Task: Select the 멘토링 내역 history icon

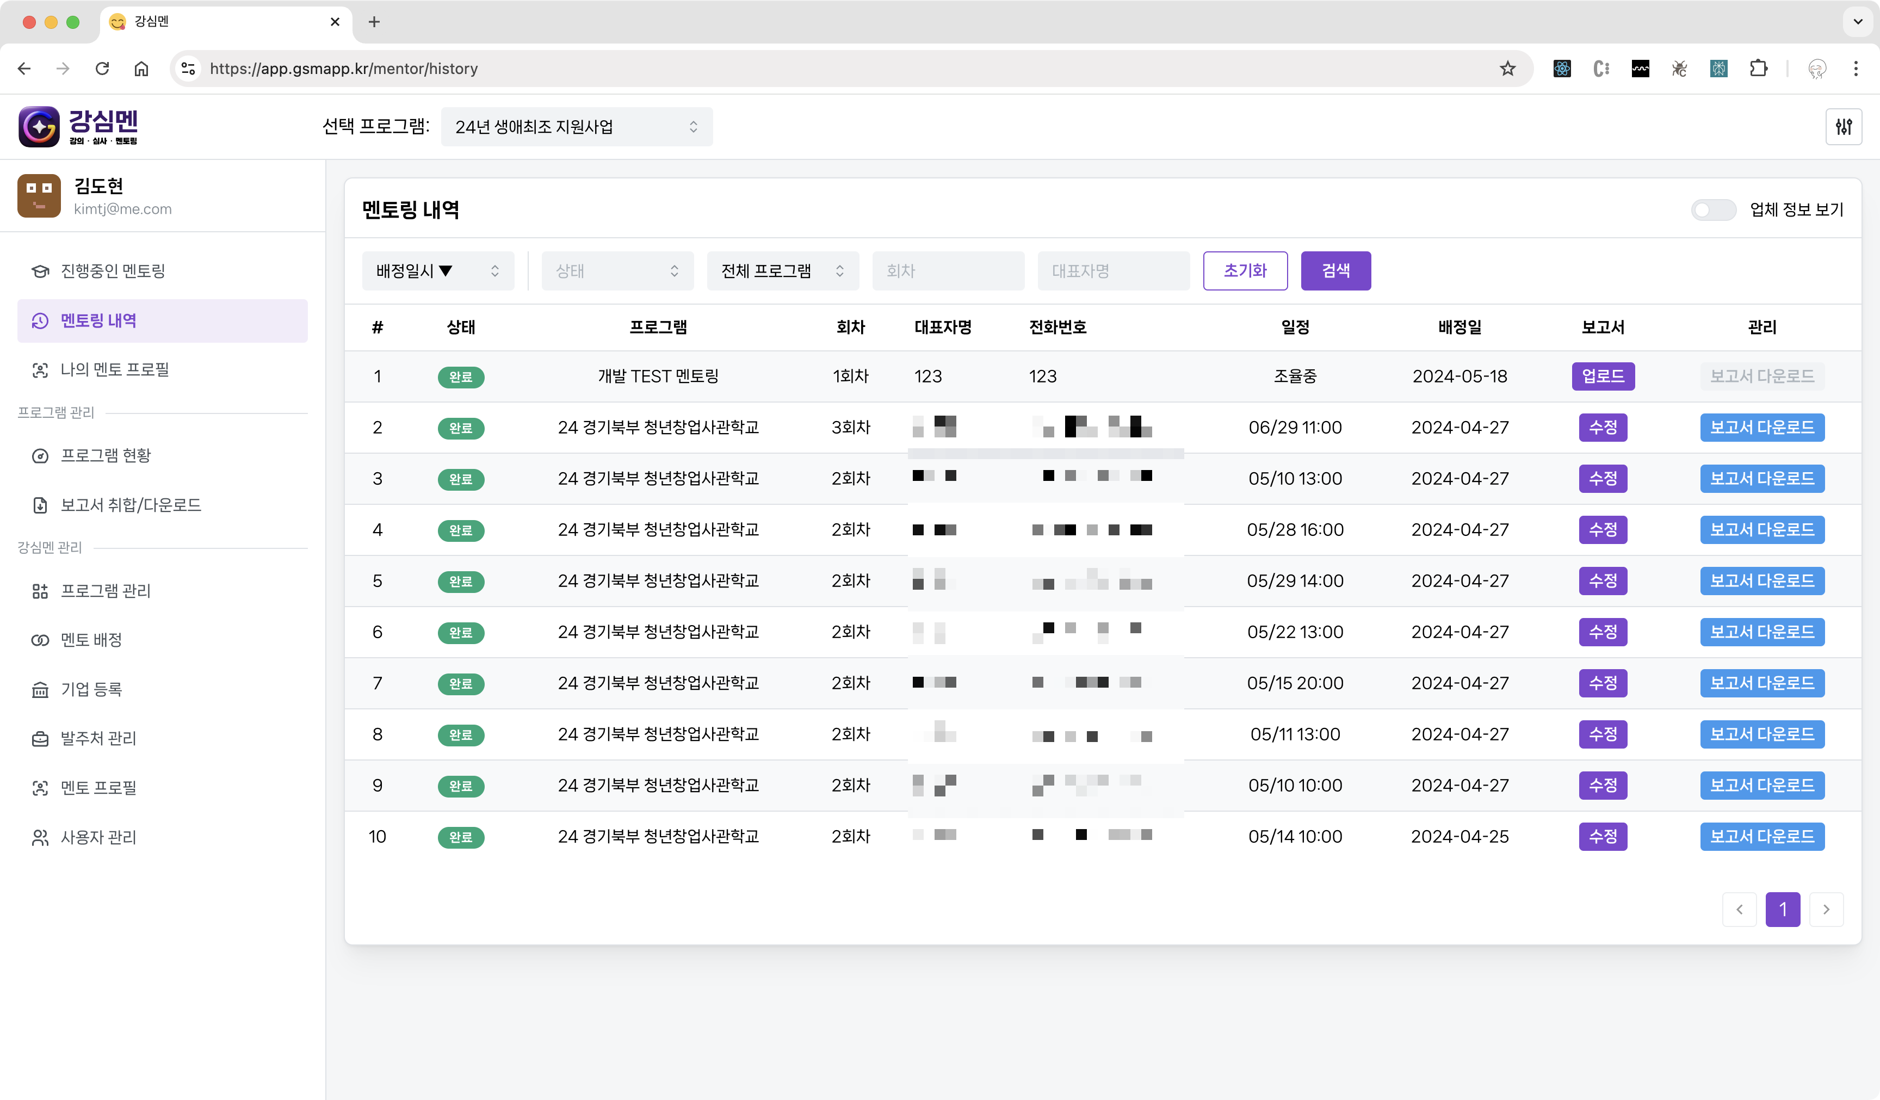Action: (40, 321)
